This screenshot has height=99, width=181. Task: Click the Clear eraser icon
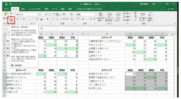136,20
